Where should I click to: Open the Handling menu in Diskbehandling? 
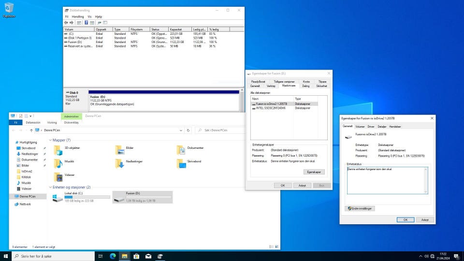point(77,16)
